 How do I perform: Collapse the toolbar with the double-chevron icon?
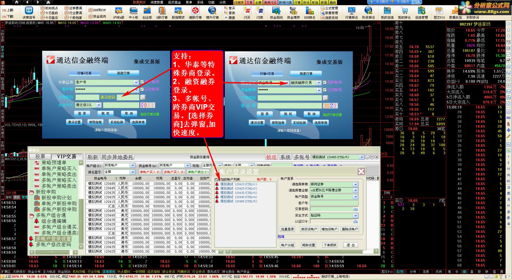tap(48, 2)
